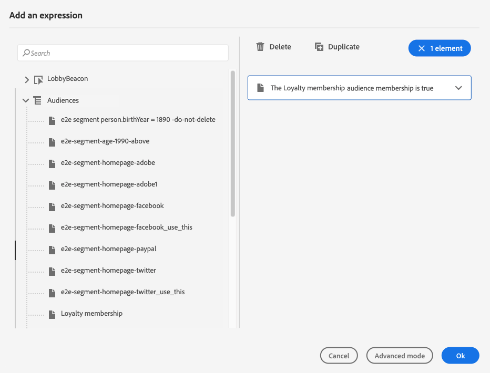Image resolution: width=490 pixels, height=373 pixels.
Task: Expand the LobbyBeacon tree node
Action: pos(27,79)
